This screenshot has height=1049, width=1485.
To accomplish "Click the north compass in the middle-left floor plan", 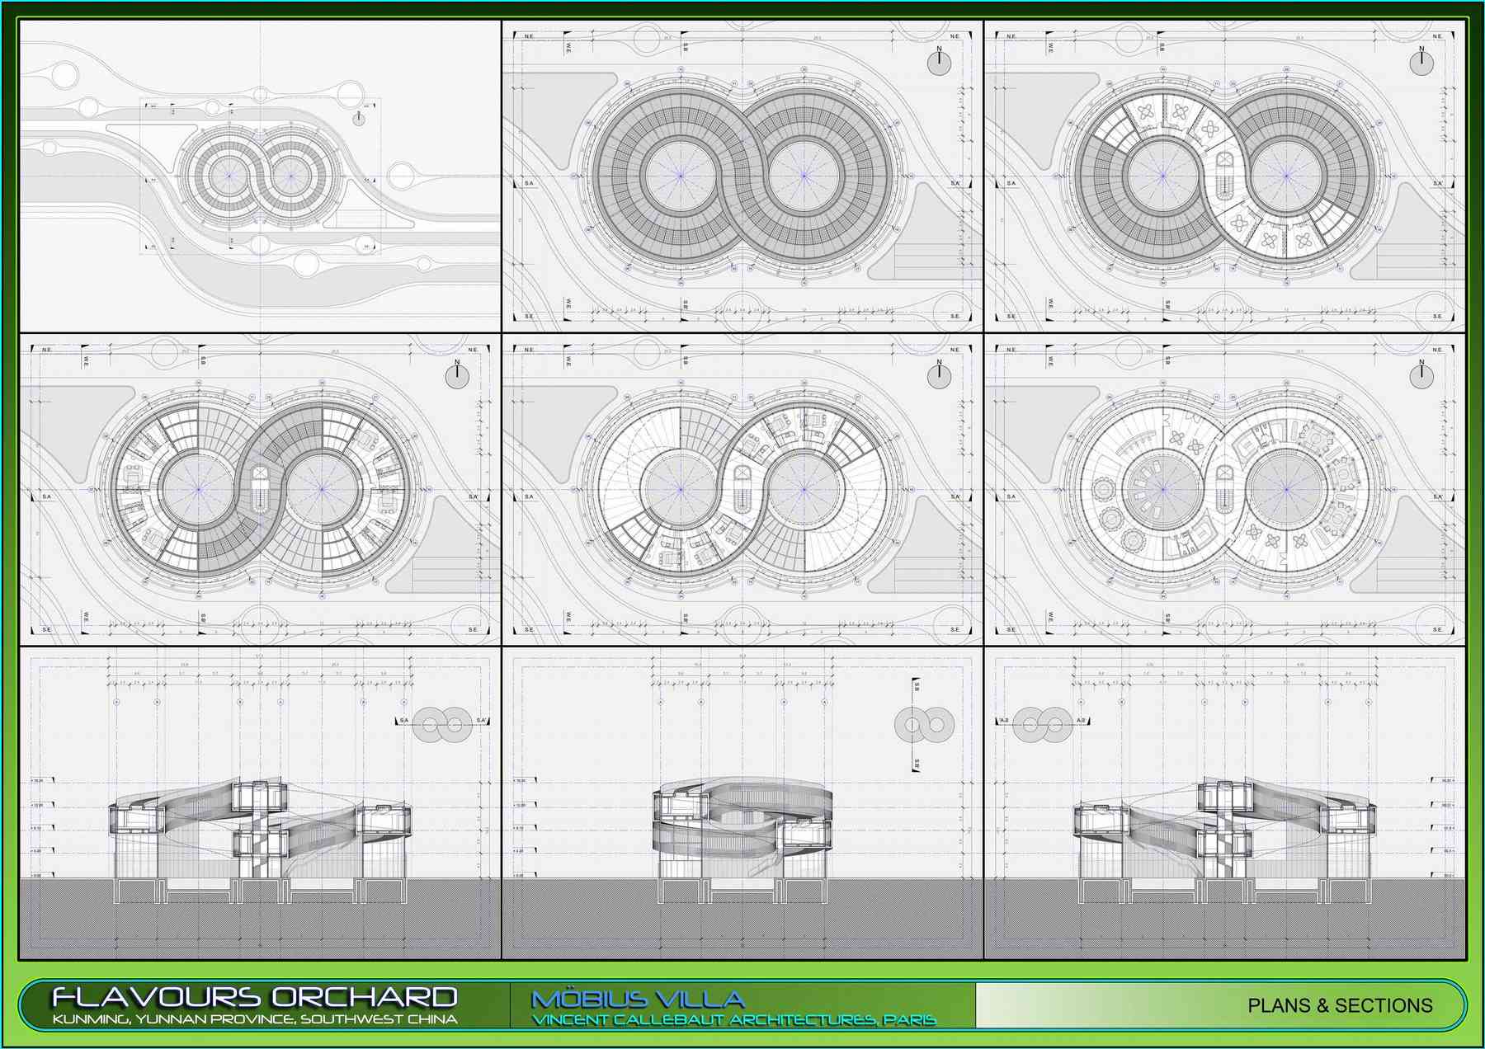I will point(457,375).
